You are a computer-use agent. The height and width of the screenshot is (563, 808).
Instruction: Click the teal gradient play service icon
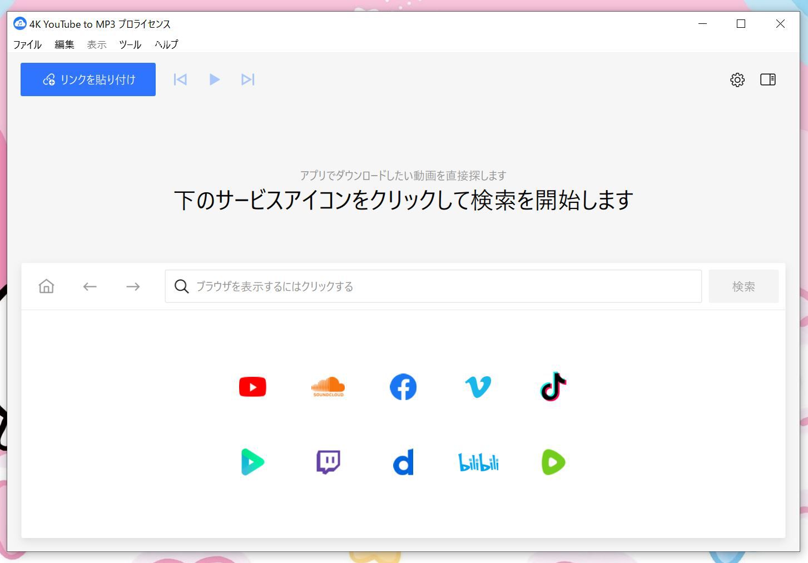coord(252,461)
